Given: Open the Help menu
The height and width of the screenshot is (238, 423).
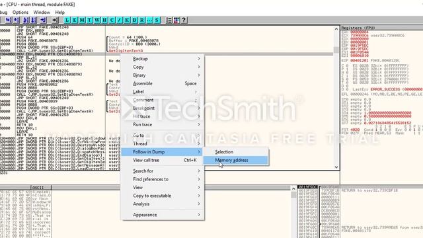Looking at the screenshot, I should (x=60, y=12).
